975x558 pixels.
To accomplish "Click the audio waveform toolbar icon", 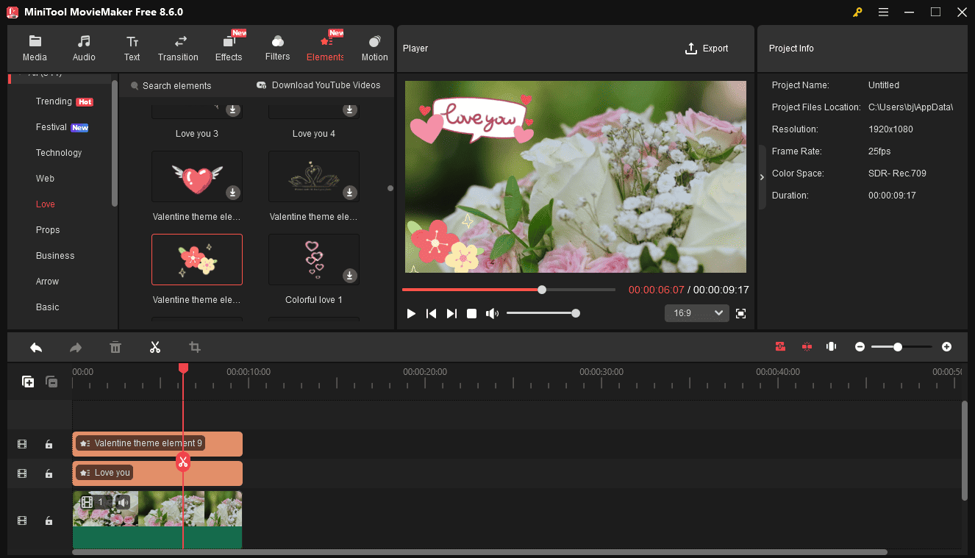I will click(x=832, y=346).
